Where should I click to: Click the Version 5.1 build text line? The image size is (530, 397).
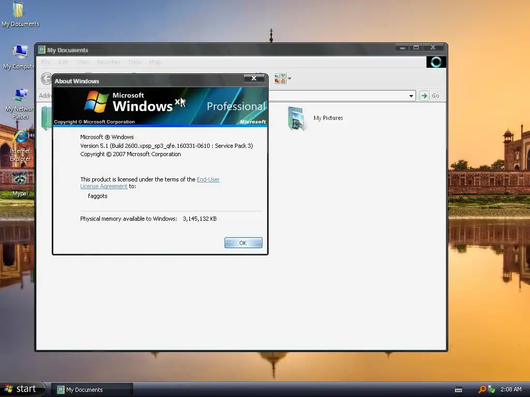(167, 146)
